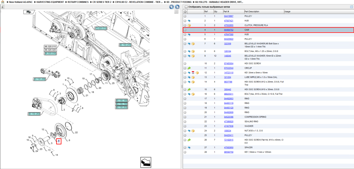
Task: Select callout 22 on the diagram
Action: point(76,132)
